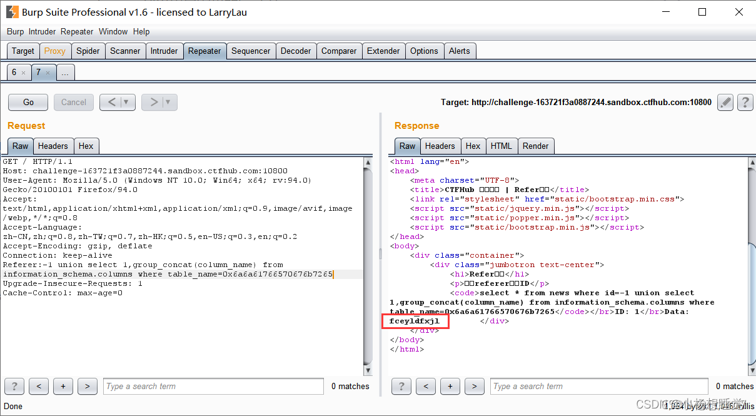Click the Response panel heading
The width and height of the screenshot is (756, 416).
click(417, 126)
